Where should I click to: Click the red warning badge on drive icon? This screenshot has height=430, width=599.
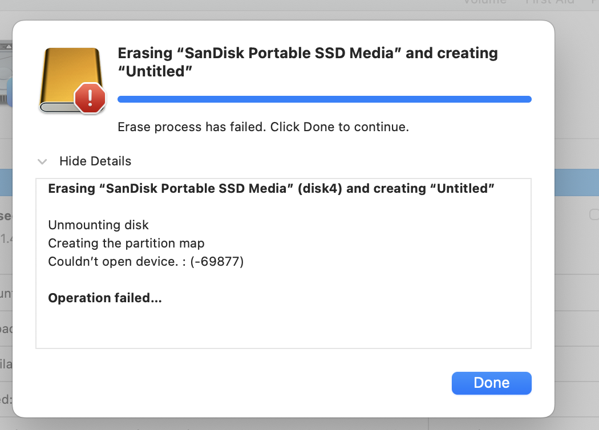point(90,98)
